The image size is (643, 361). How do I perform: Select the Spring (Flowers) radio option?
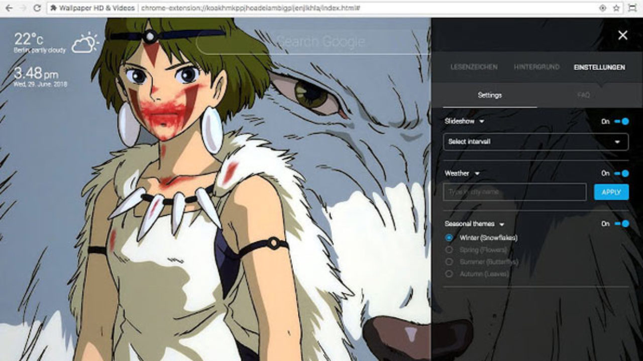449,250
